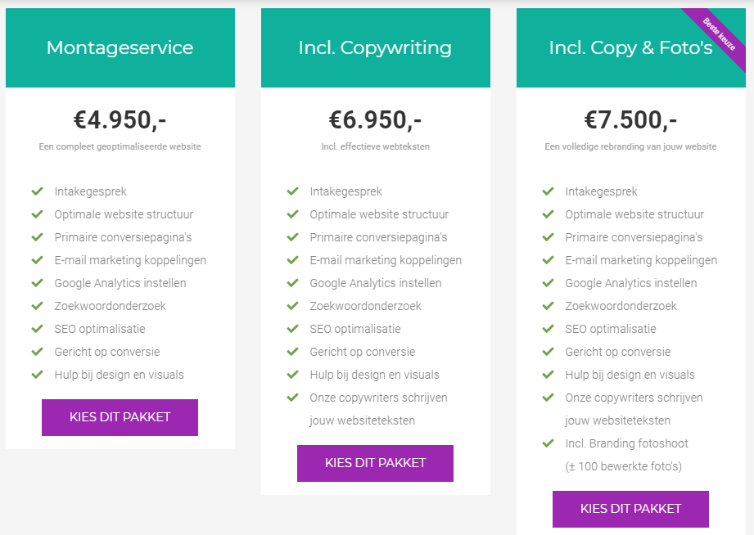The image size is (754, 535).
Task: Choose the Montageservice package button
Action: pos(120,417)
